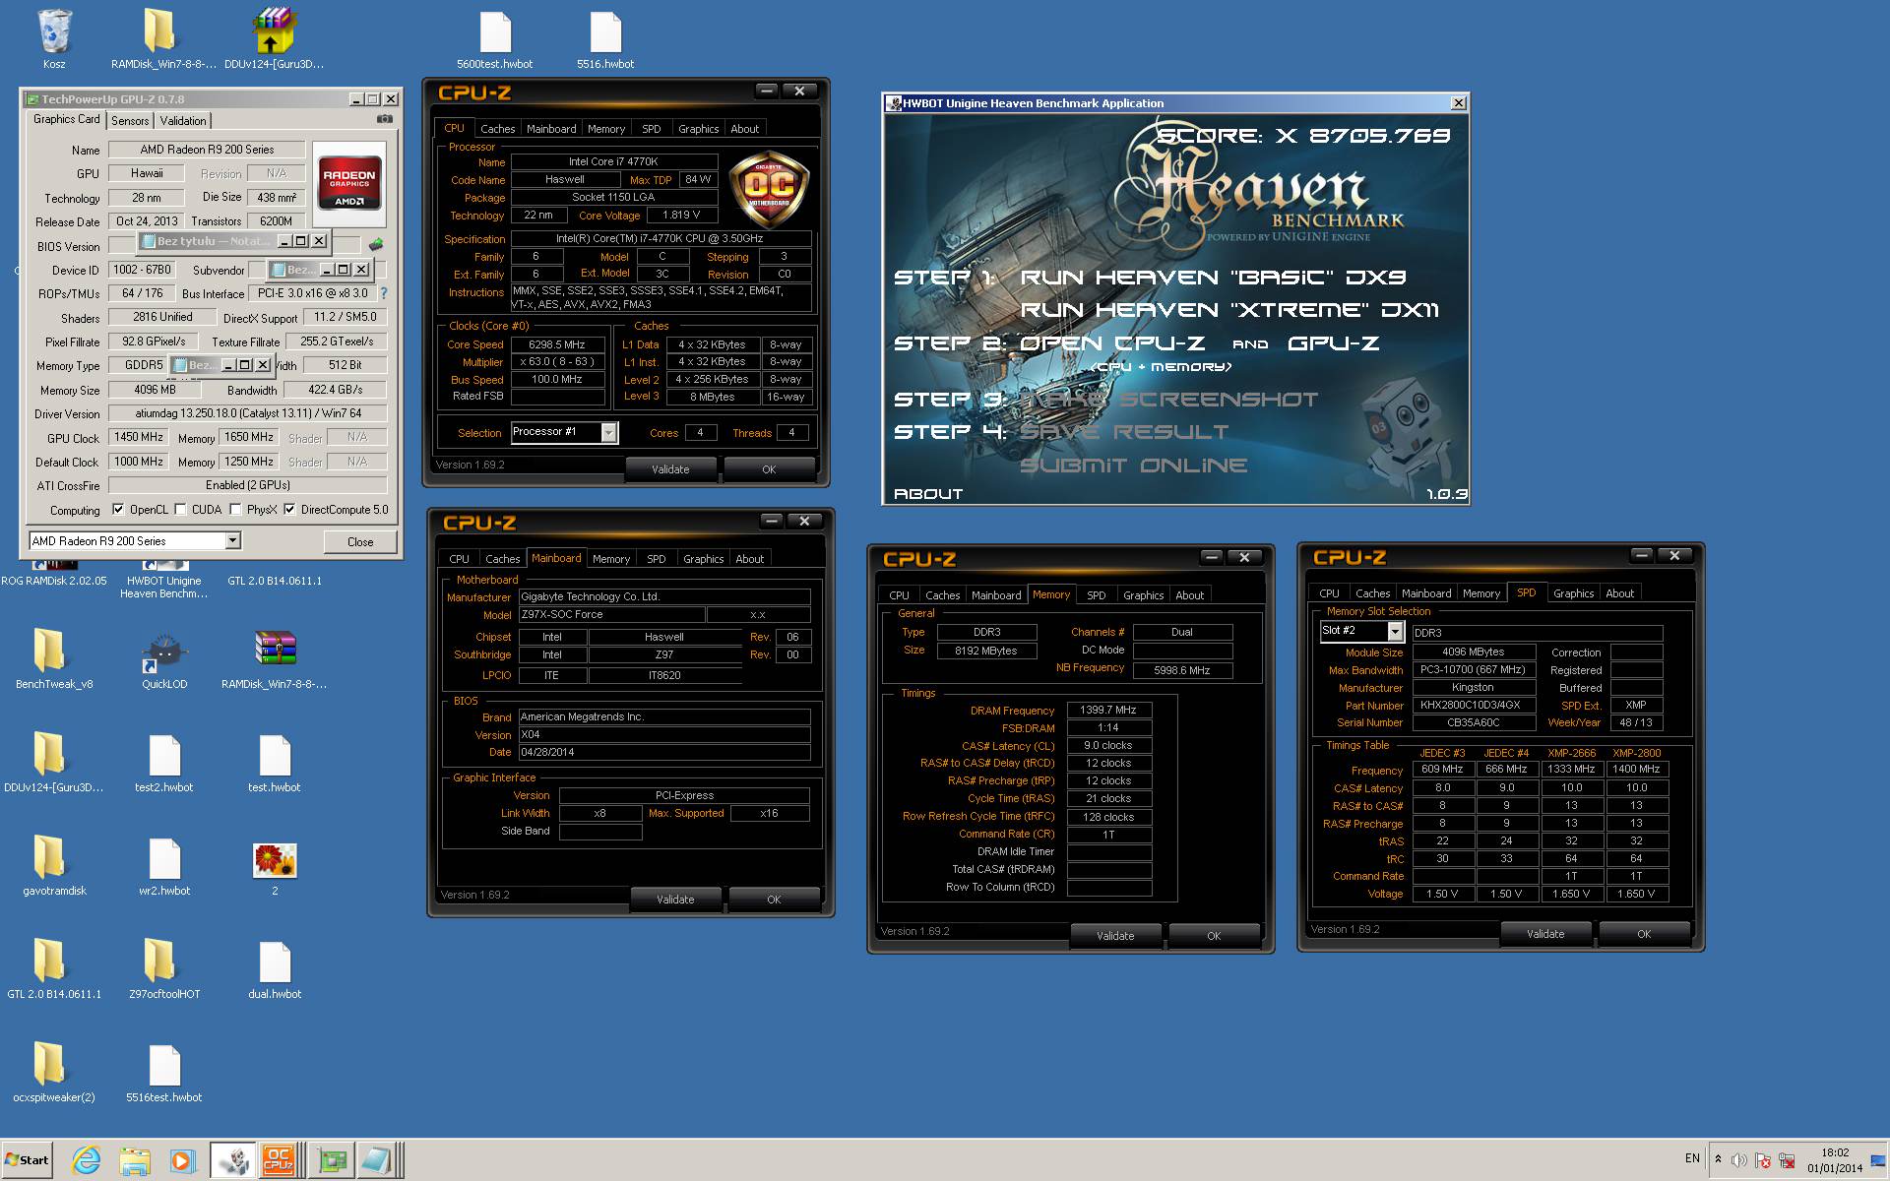Open the About tab in SPD CPU-Z window
This screenshot has height=1181, width=1890.
(x=1619, y=593)
